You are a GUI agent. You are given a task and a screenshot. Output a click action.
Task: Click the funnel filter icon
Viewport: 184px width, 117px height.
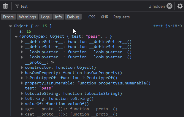pyautogui.click(x=17, y=6)
